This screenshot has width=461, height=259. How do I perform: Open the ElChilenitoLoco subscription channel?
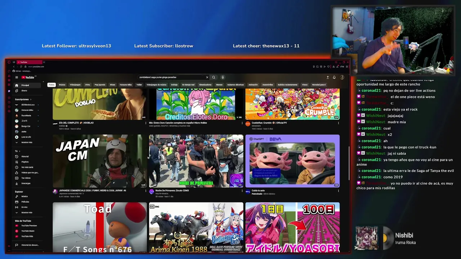[x=27, y=105]
